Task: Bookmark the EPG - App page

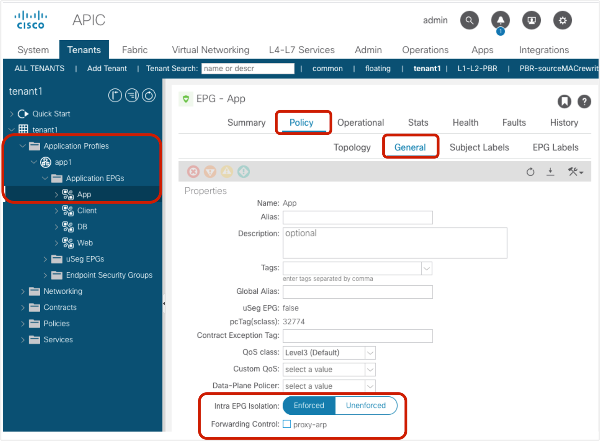Action: [564, 101]
